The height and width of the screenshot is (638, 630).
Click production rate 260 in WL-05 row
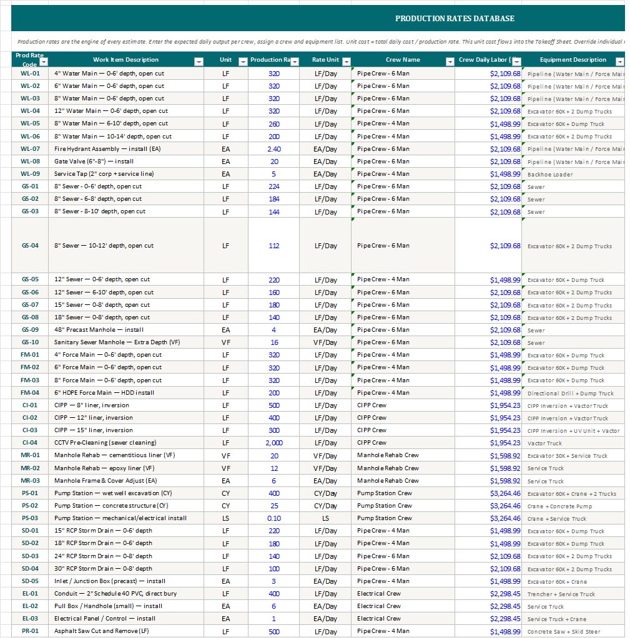tap(273, 123)
